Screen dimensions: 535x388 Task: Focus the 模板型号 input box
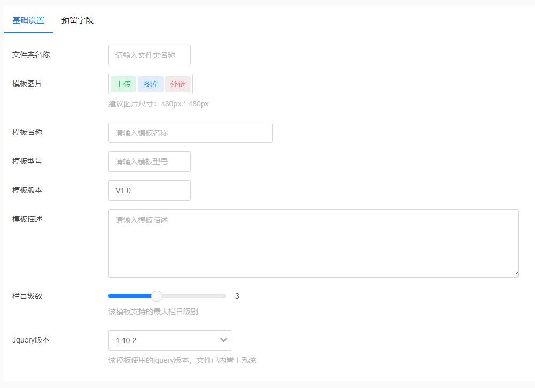tap(149, 162)
